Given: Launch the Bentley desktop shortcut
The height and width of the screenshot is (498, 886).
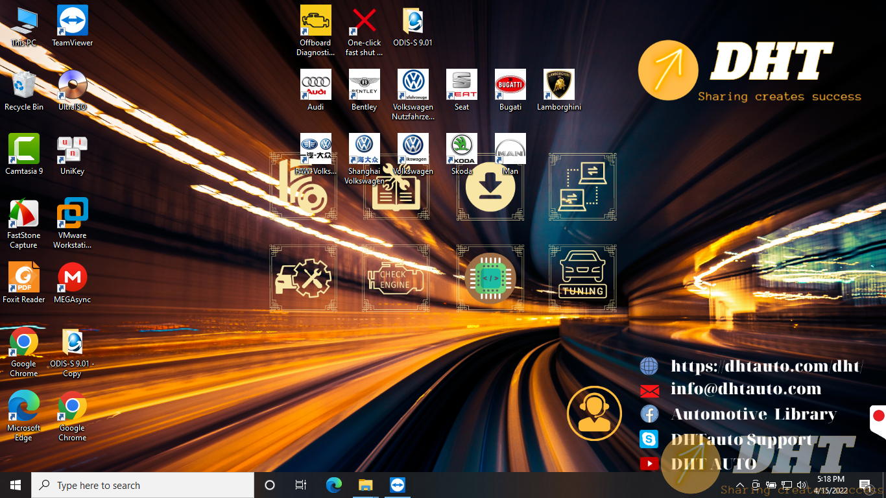Looking at the screenshot, I should click(x=364, y=85).
